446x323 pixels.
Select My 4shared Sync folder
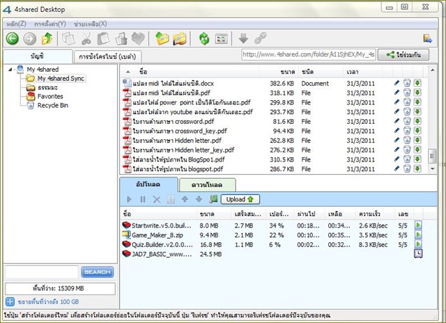[61, 79]
